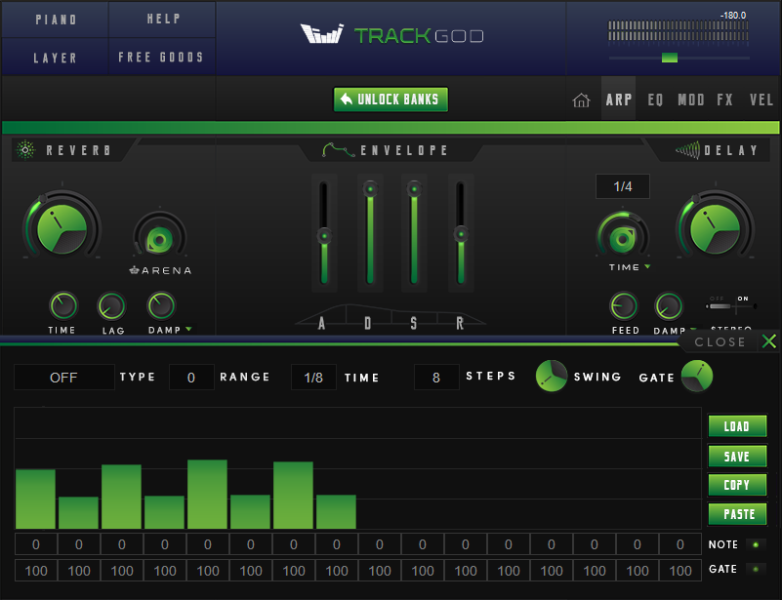Click the LOAD arp pattern button
782x600 pixels.
pyautogui.click(x=737, y=426)
